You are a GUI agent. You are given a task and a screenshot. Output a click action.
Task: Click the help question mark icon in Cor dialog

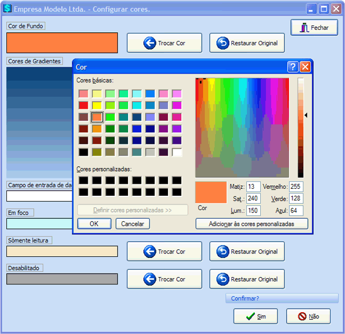pos(292,67)
